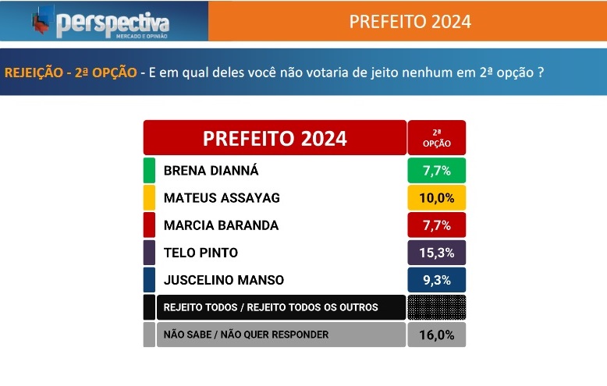Select the blue swatch beside Juscelino Manso

click(149, 280)
